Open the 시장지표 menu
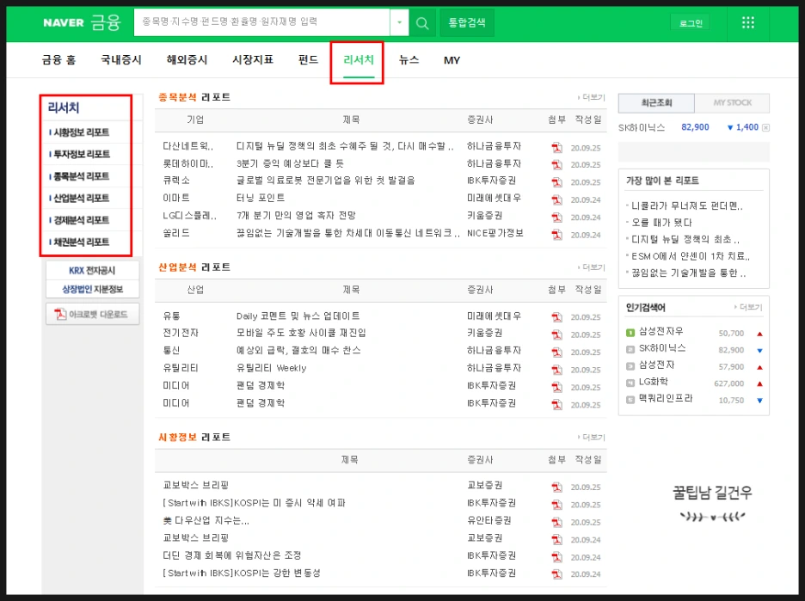 (253, 60)
